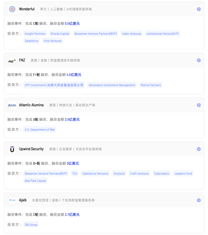Open FNZ details via arrow icon
208x235 pixels.
pos(199,60)
